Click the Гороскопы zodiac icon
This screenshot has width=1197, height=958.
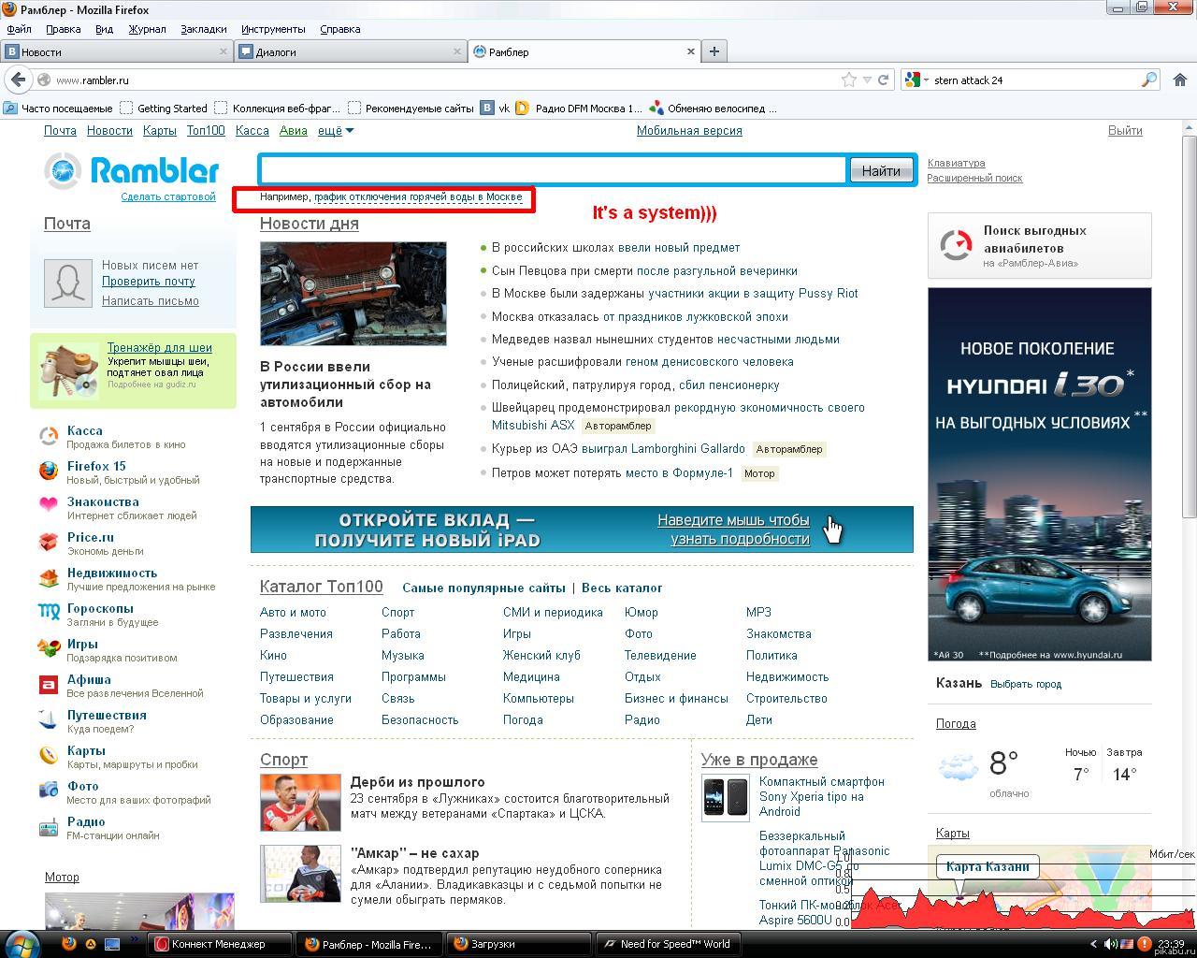point(49,613)
